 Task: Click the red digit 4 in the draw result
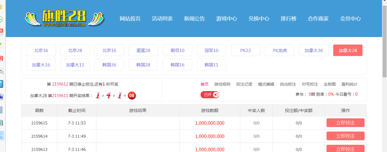[x=108, y=95]
